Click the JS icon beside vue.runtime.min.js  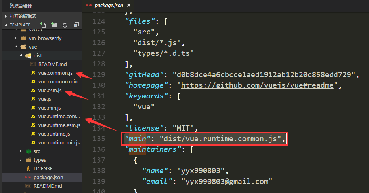click(x=33, y=142)
